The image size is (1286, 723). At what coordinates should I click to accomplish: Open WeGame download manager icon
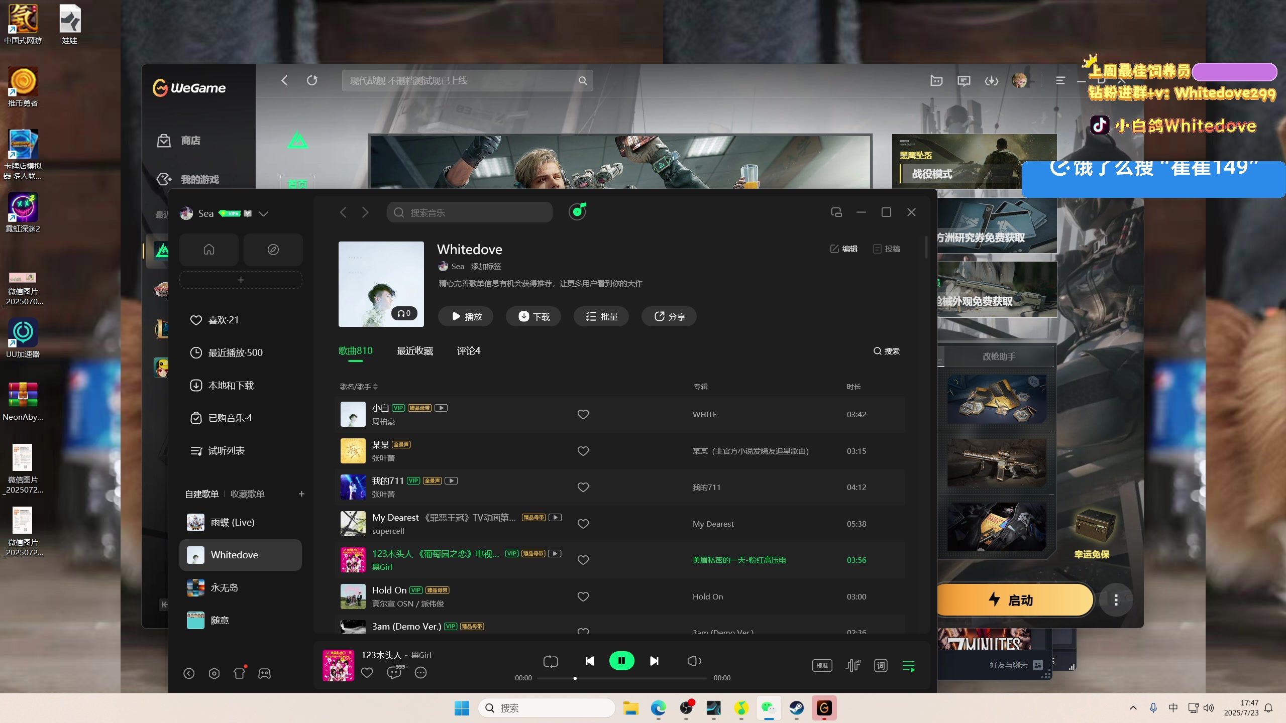[x=991, y=80]
